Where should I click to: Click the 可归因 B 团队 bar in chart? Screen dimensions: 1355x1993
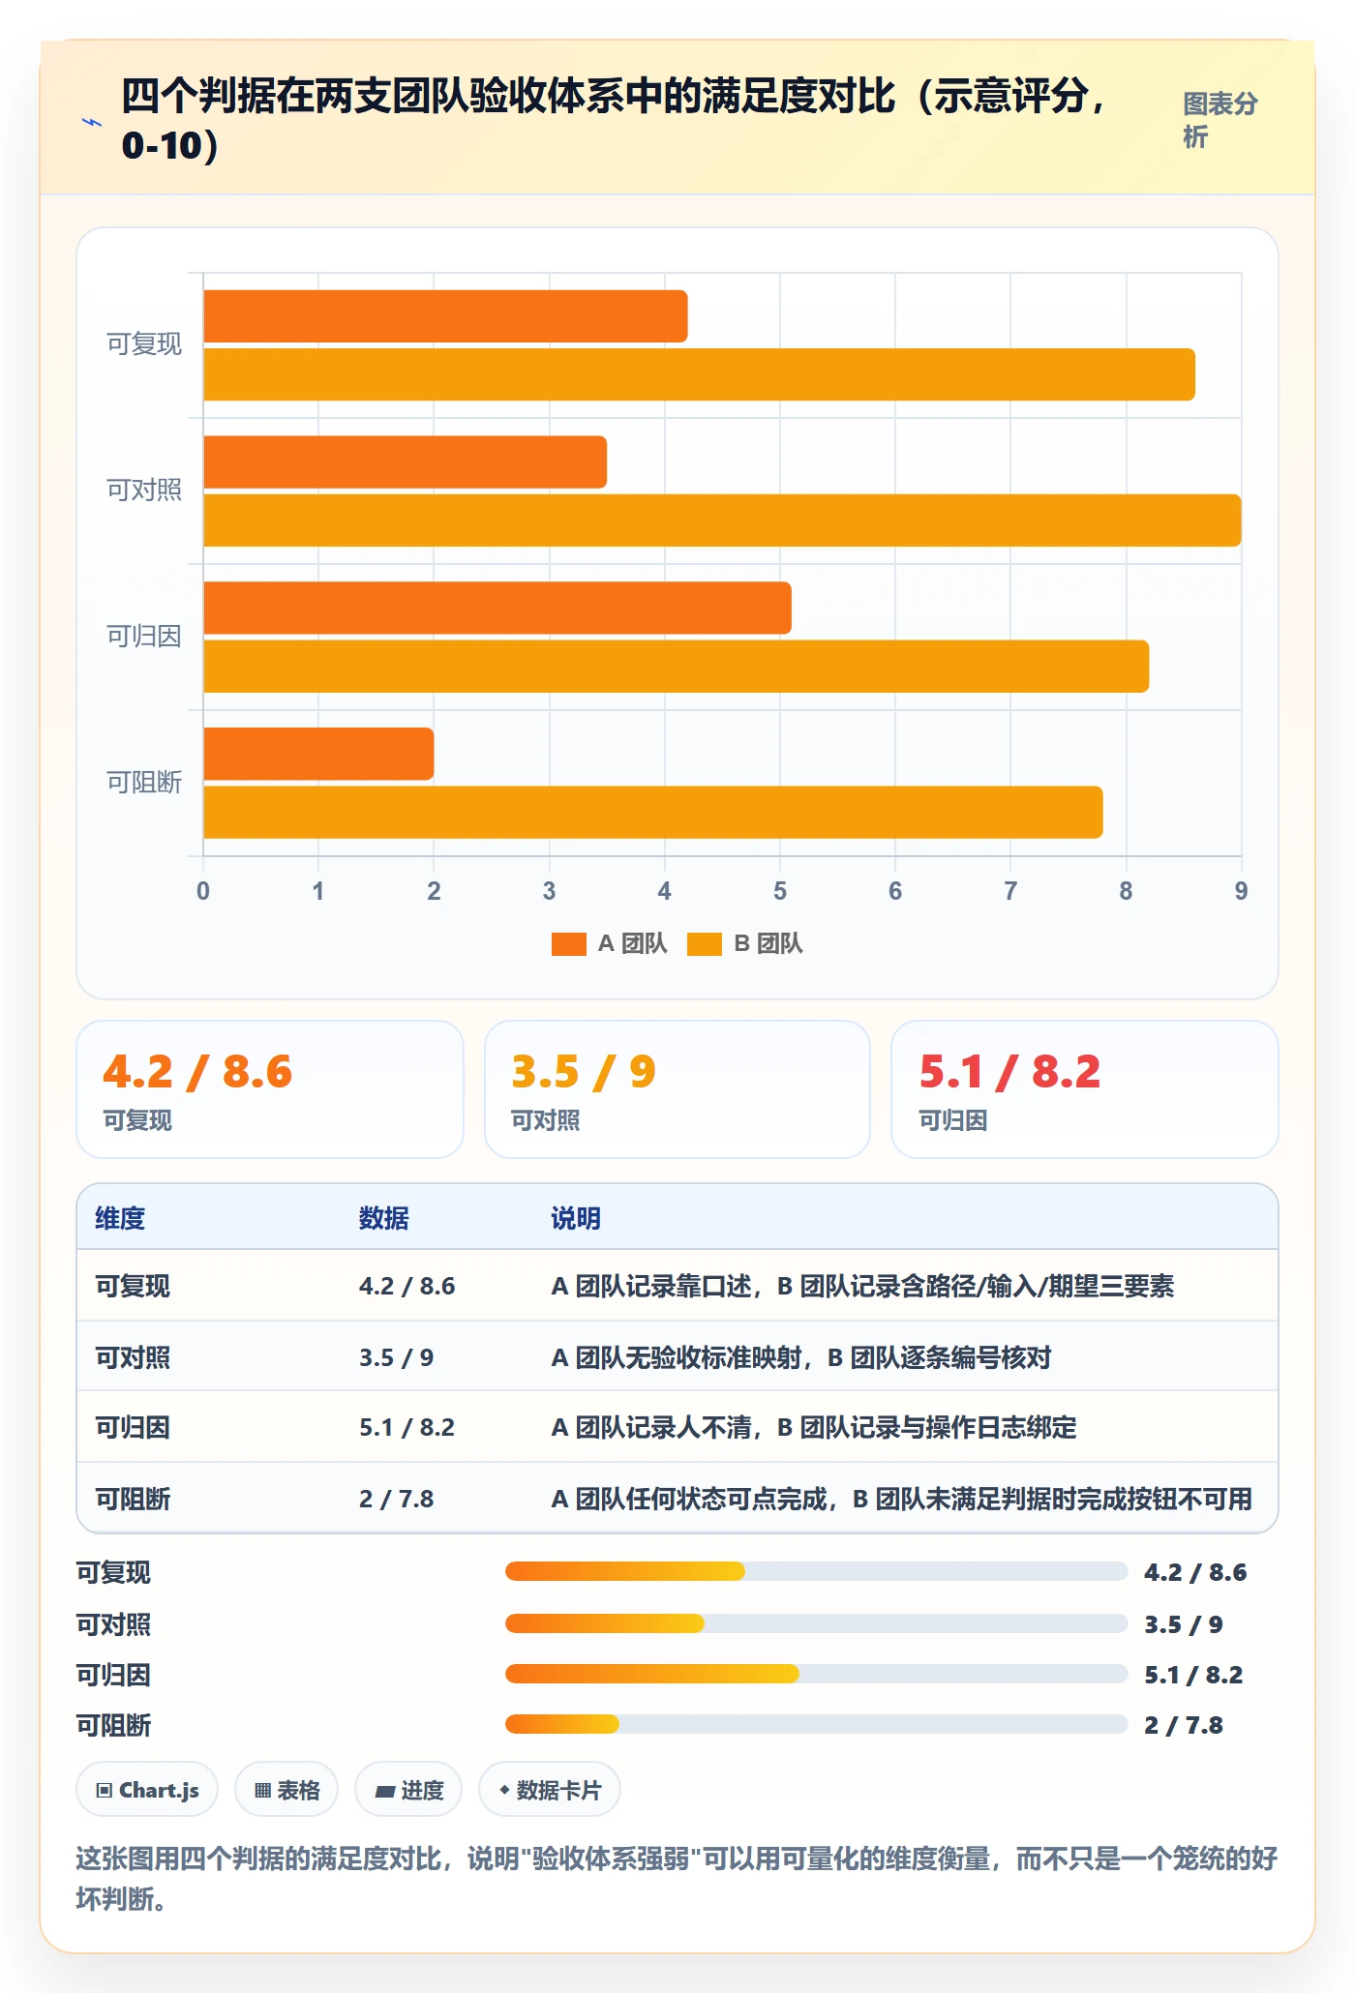click(x=676, y=667)
